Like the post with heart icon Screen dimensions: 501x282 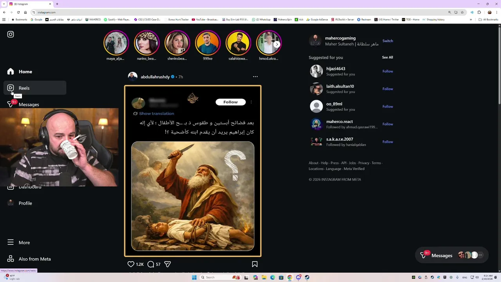[131, 264]
